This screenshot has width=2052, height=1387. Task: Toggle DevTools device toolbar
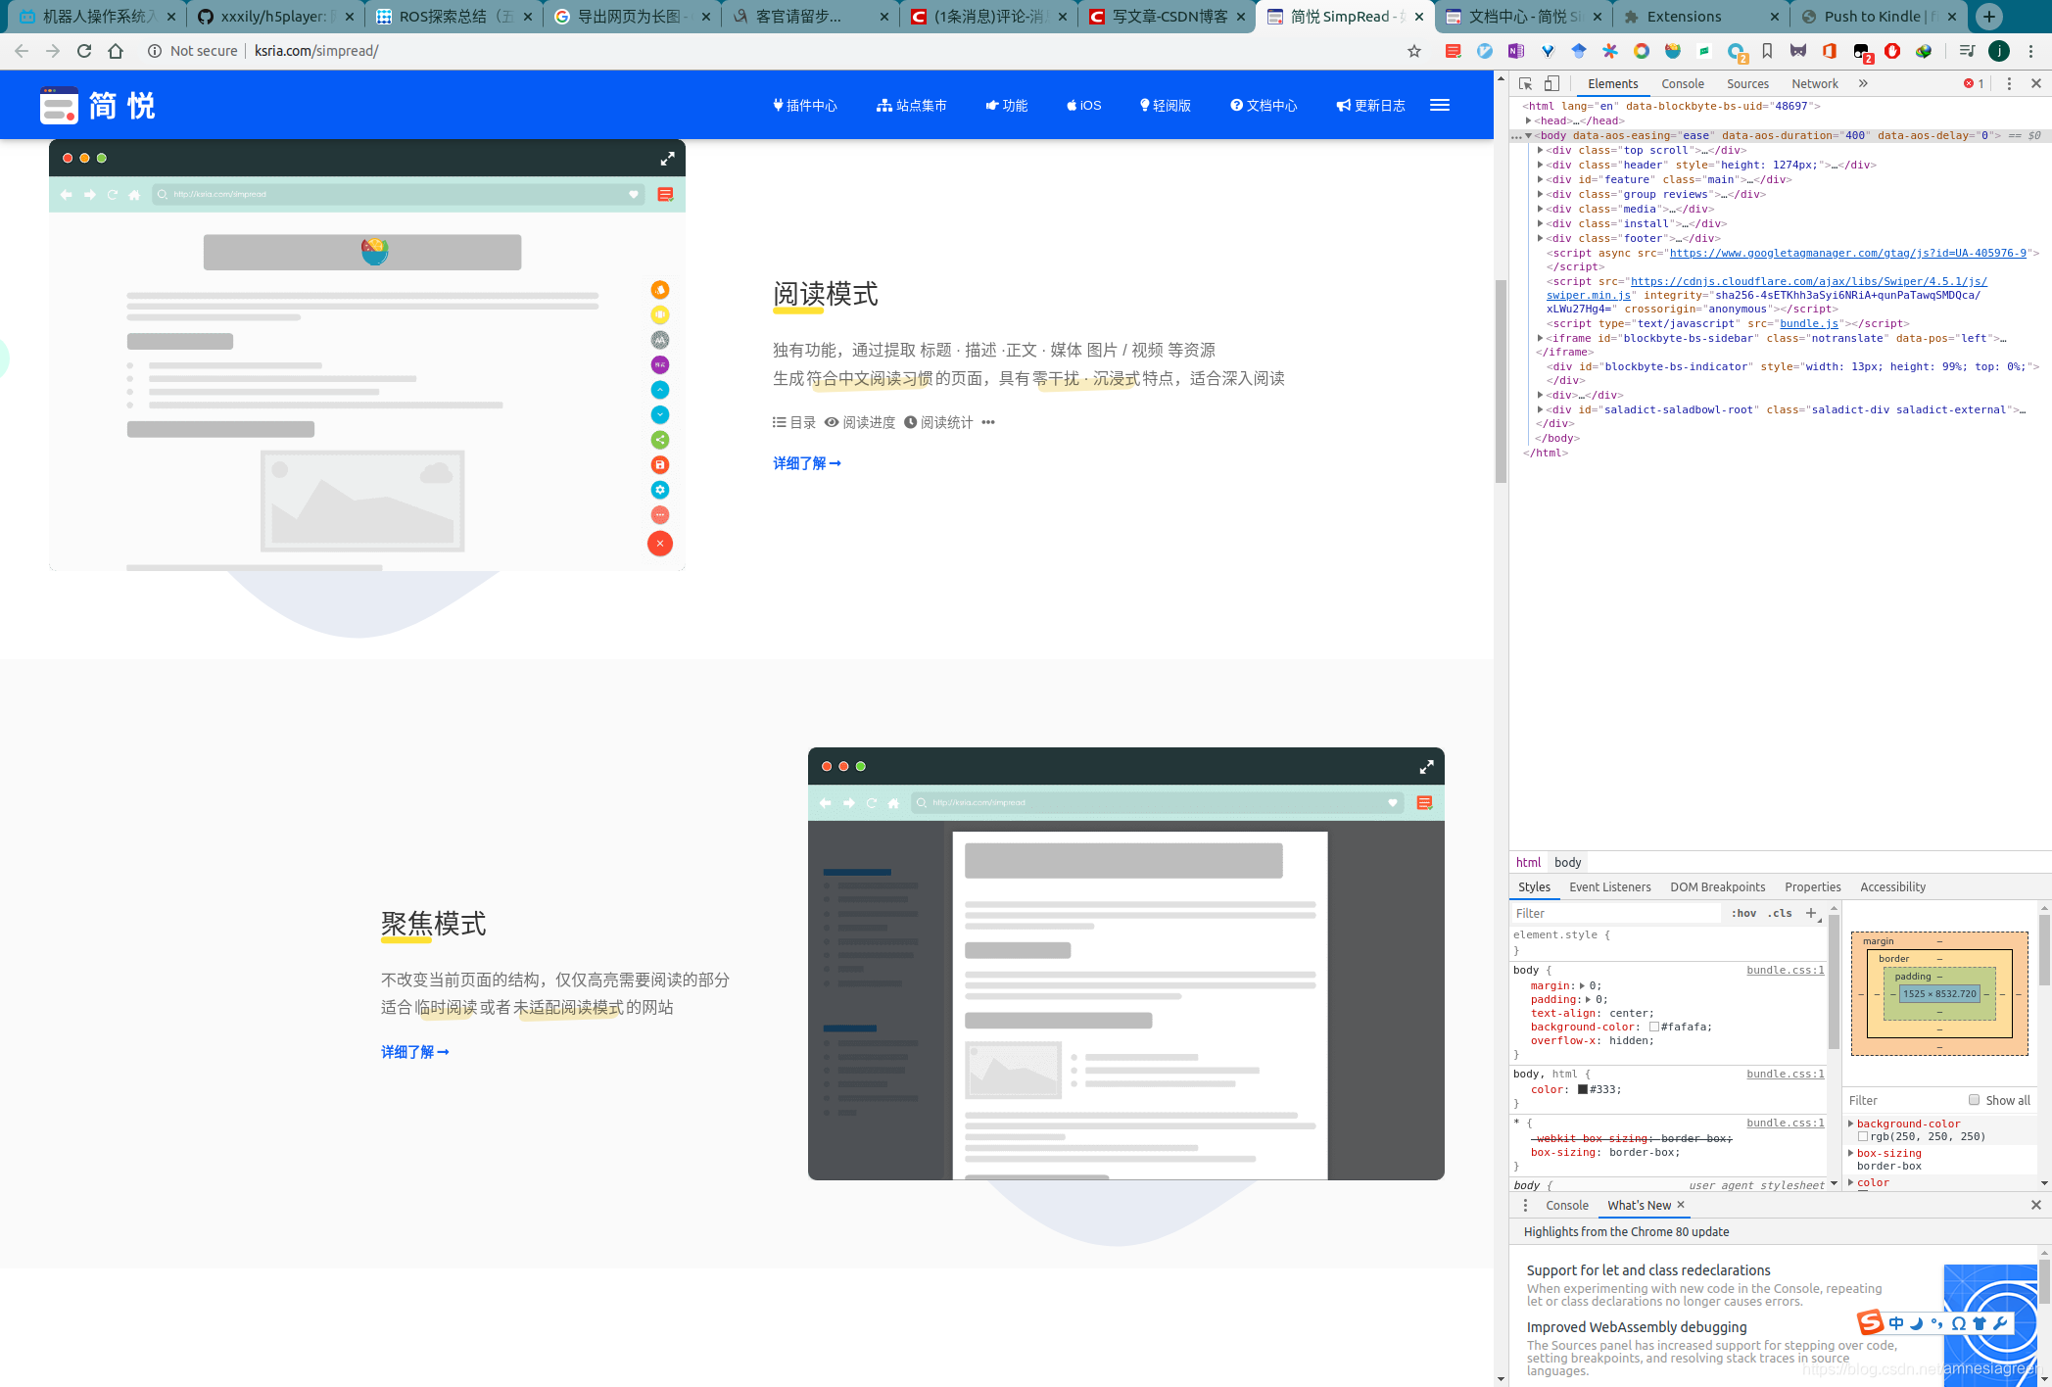point(1551,83)
